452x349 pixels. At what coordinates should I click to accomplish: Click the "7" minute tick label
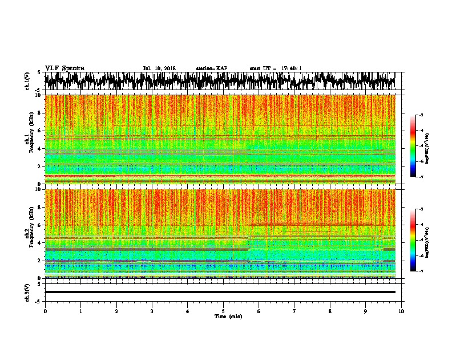pos(294,311)
